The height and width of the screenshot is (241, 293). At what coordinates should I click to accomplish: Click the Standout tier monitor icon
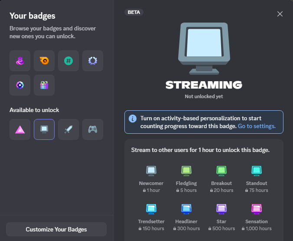[x=257, y=171]
